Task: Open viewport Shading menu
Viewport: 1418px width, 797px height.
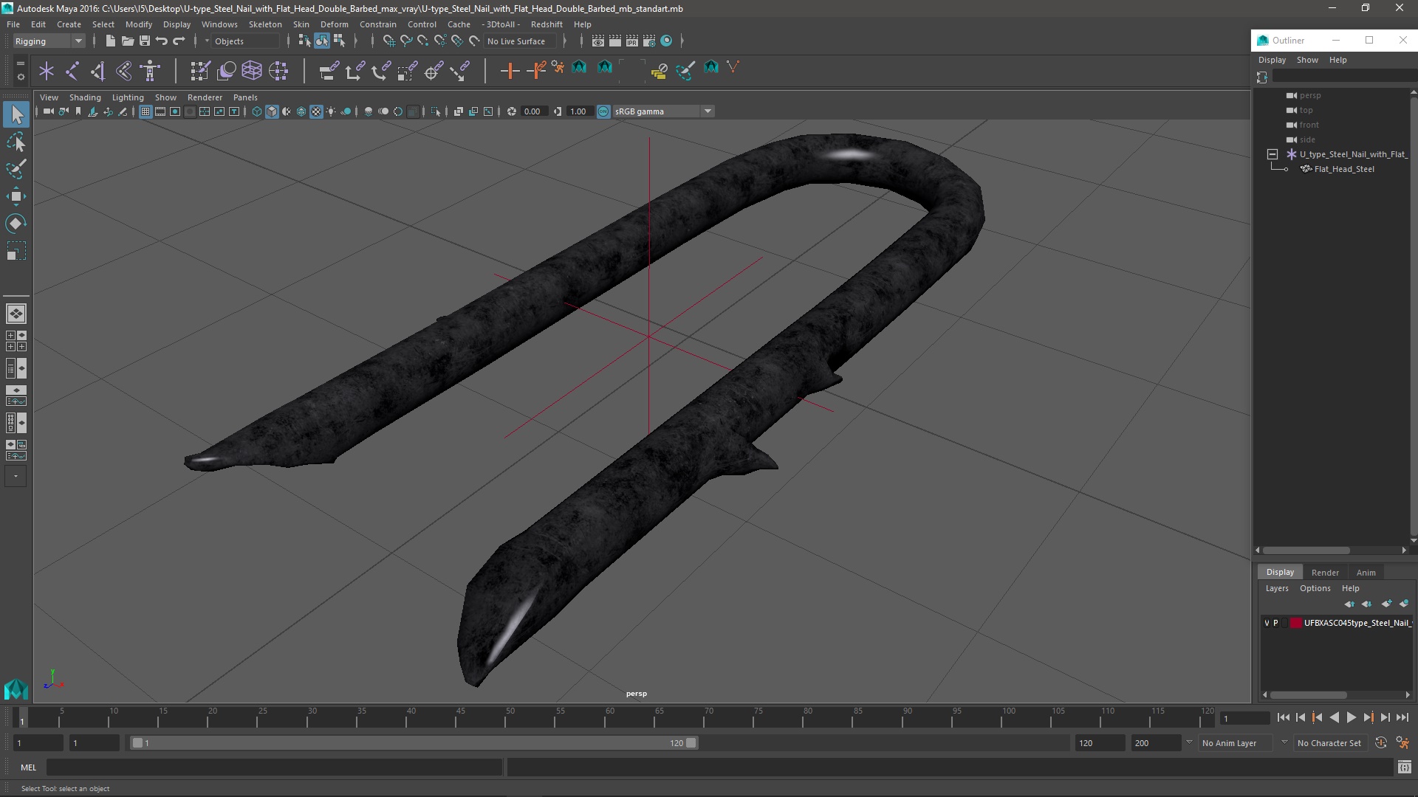Action: click(x=85, y=97)
